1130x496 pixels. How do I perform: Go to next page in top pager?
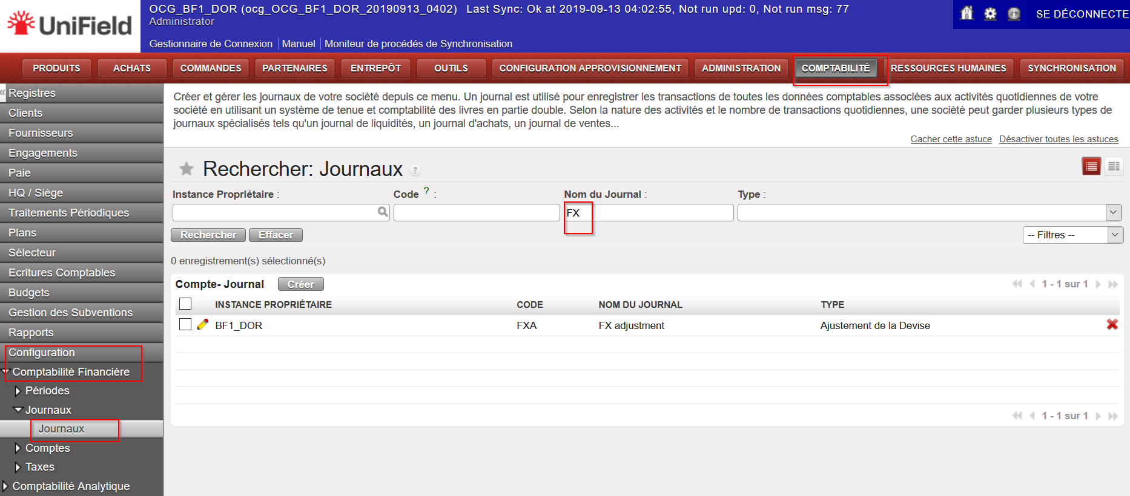(1098, 284)
